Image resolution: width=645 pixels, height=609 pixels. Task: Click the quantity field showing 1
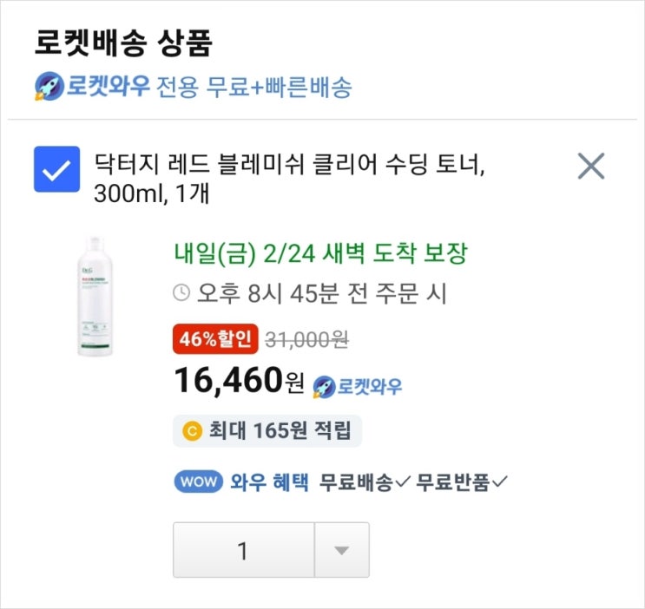pyautogui.click(x=242, y=550)
